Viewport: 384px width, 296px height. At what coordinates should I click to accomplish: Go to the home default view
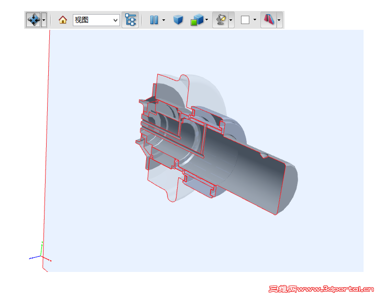tap(63, 20)
